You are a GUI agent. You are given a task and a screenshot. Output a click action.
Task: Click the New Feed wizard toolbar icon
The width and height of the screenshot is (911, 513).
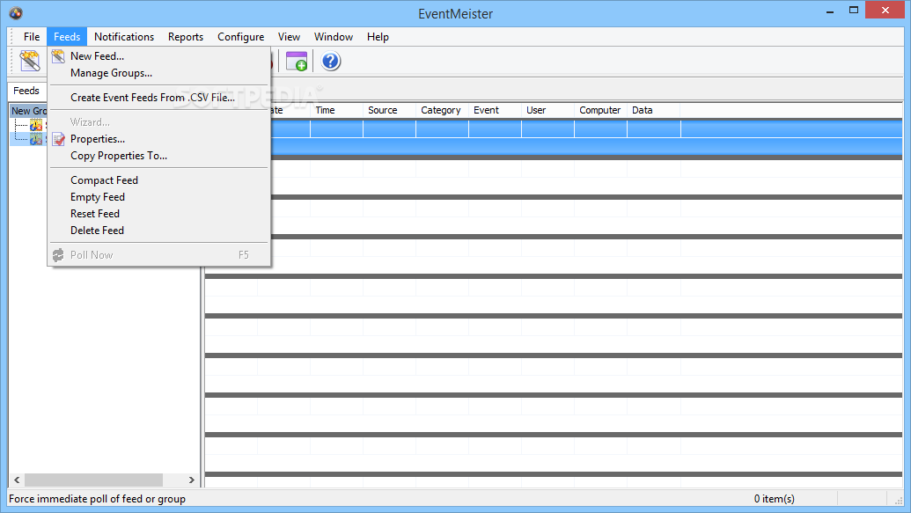30,61
